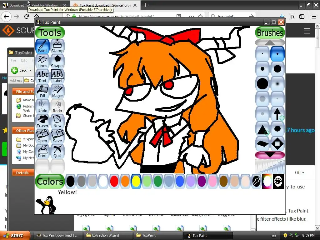
Task: Select the flat parallelogram brush
Action: (262, 144)
